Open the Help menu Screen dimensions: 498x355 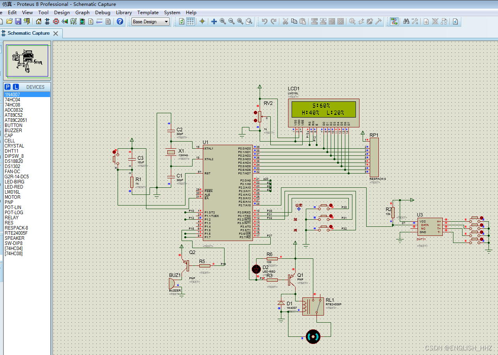(x=191, y=12)
